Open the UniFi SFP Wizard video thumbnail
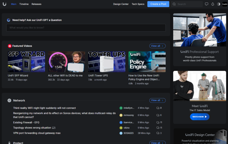The image size is (228, 144). (x=26, y=62)
